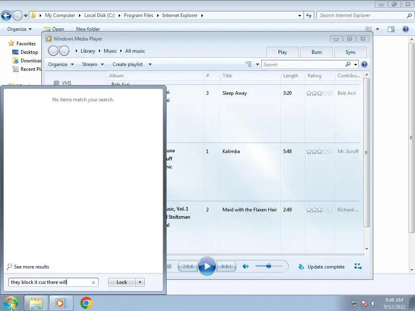Click the Update complete status icon
Viewport: 415px width, 311px height.
click(x=301, y=266)
